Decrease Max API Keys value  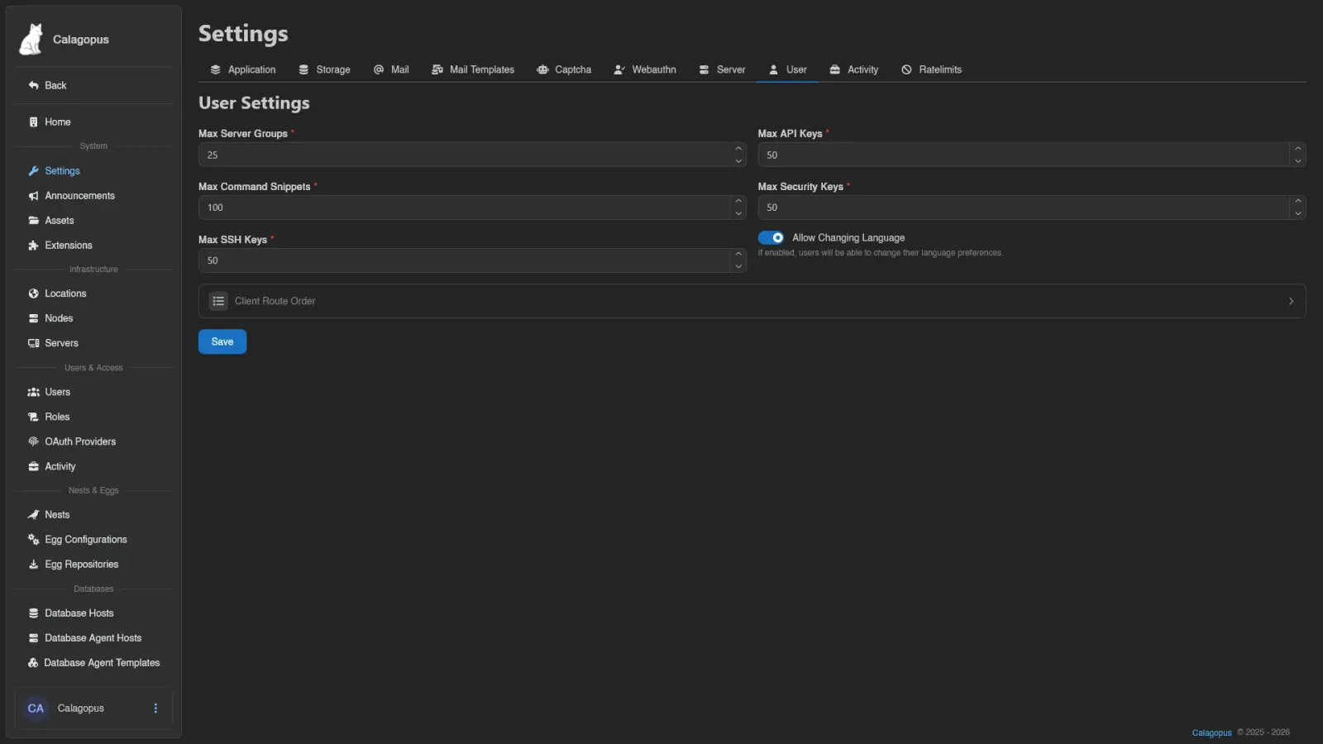coord(1298,160)
